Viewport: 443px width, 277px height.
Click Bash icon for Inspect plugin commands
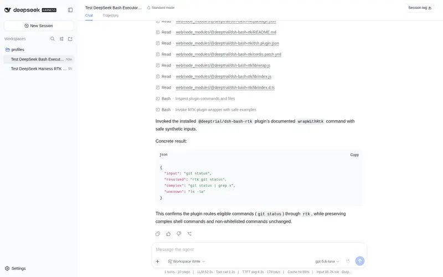pyautogui.click(x=158, y=99)
